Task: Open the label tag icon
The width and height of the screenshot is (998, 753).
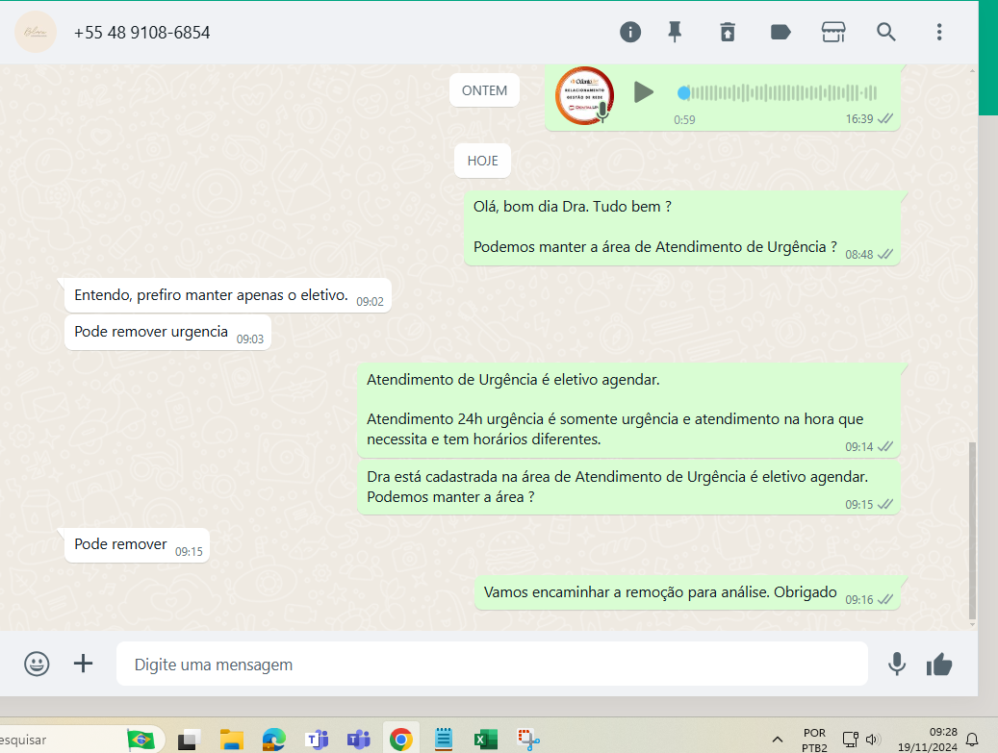Action: pos(780,32)
